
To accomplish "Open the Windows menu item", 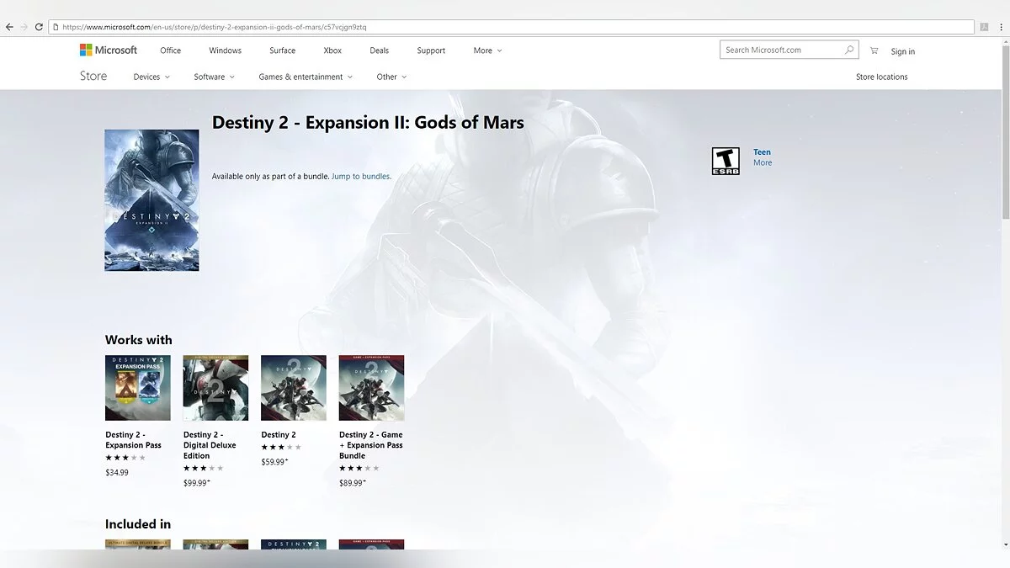I will click(x=225, y=50).
